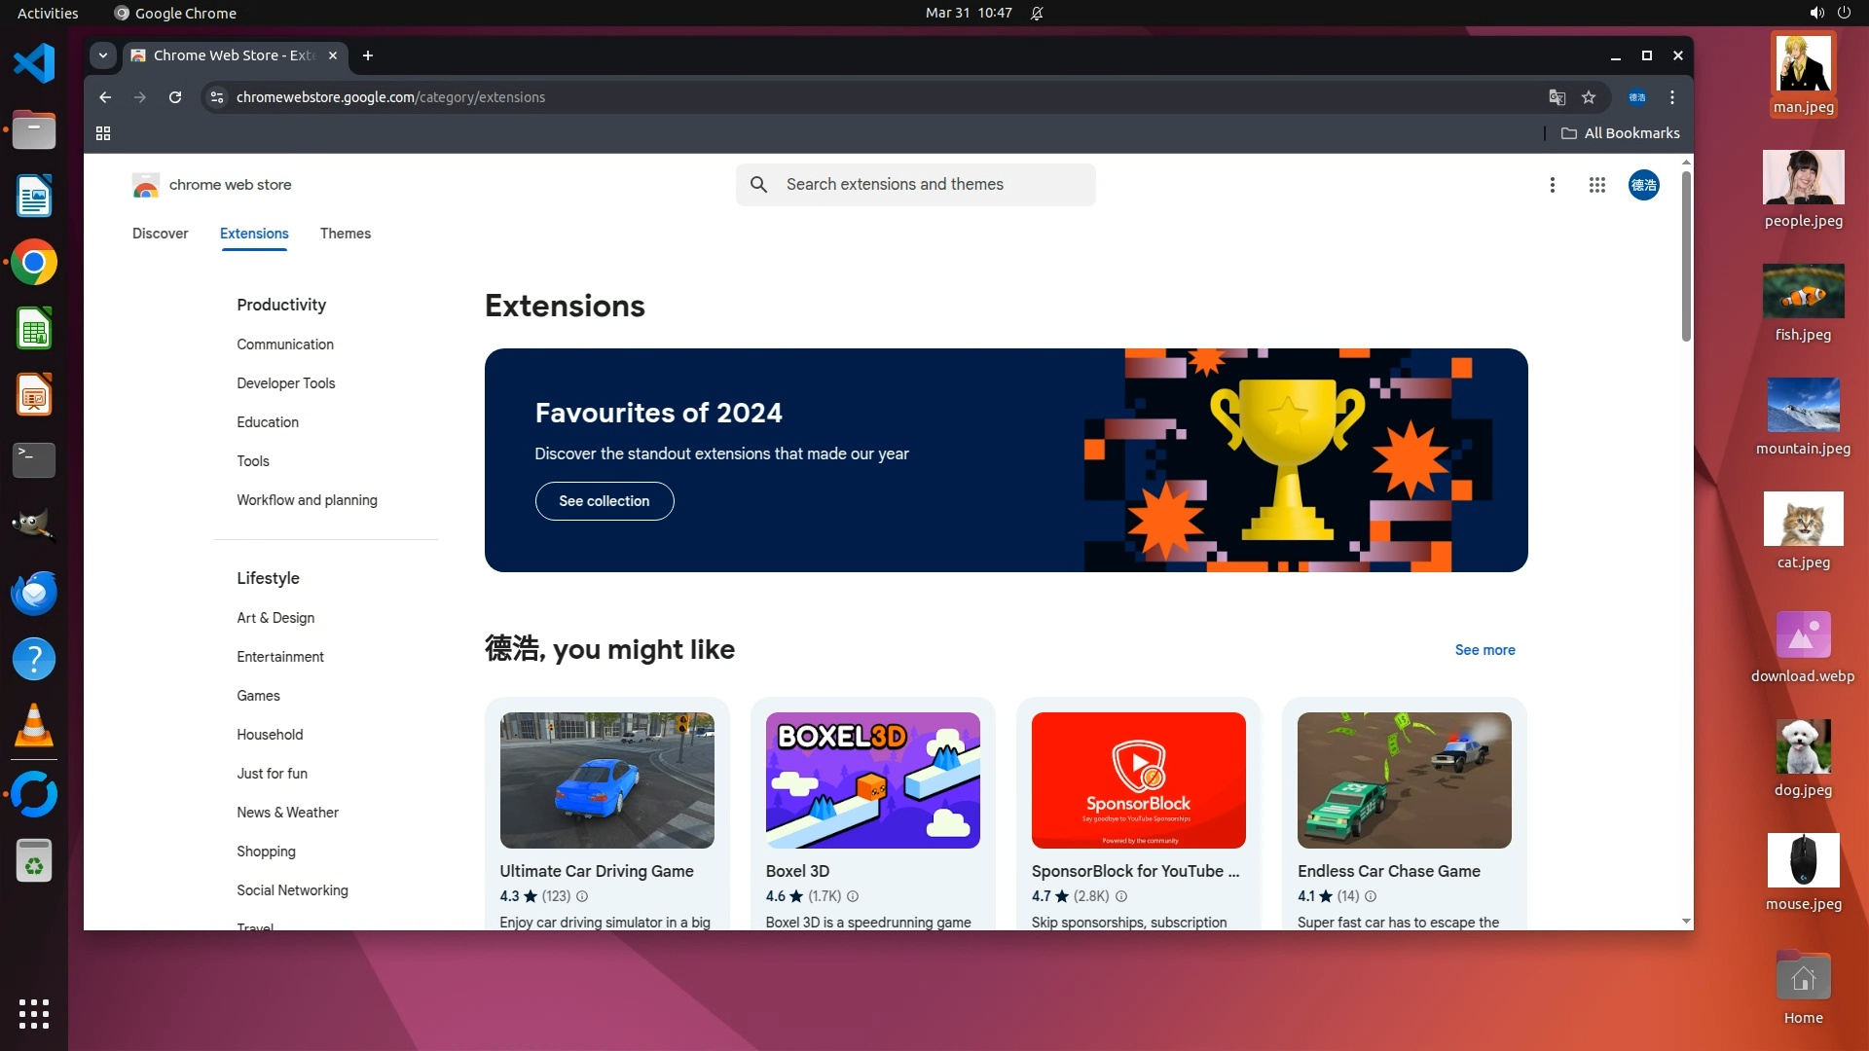This screenshot has width=1869, height=1051.
Task: Open the 德浩 Google account avatar
Action: pos(1643,185)
